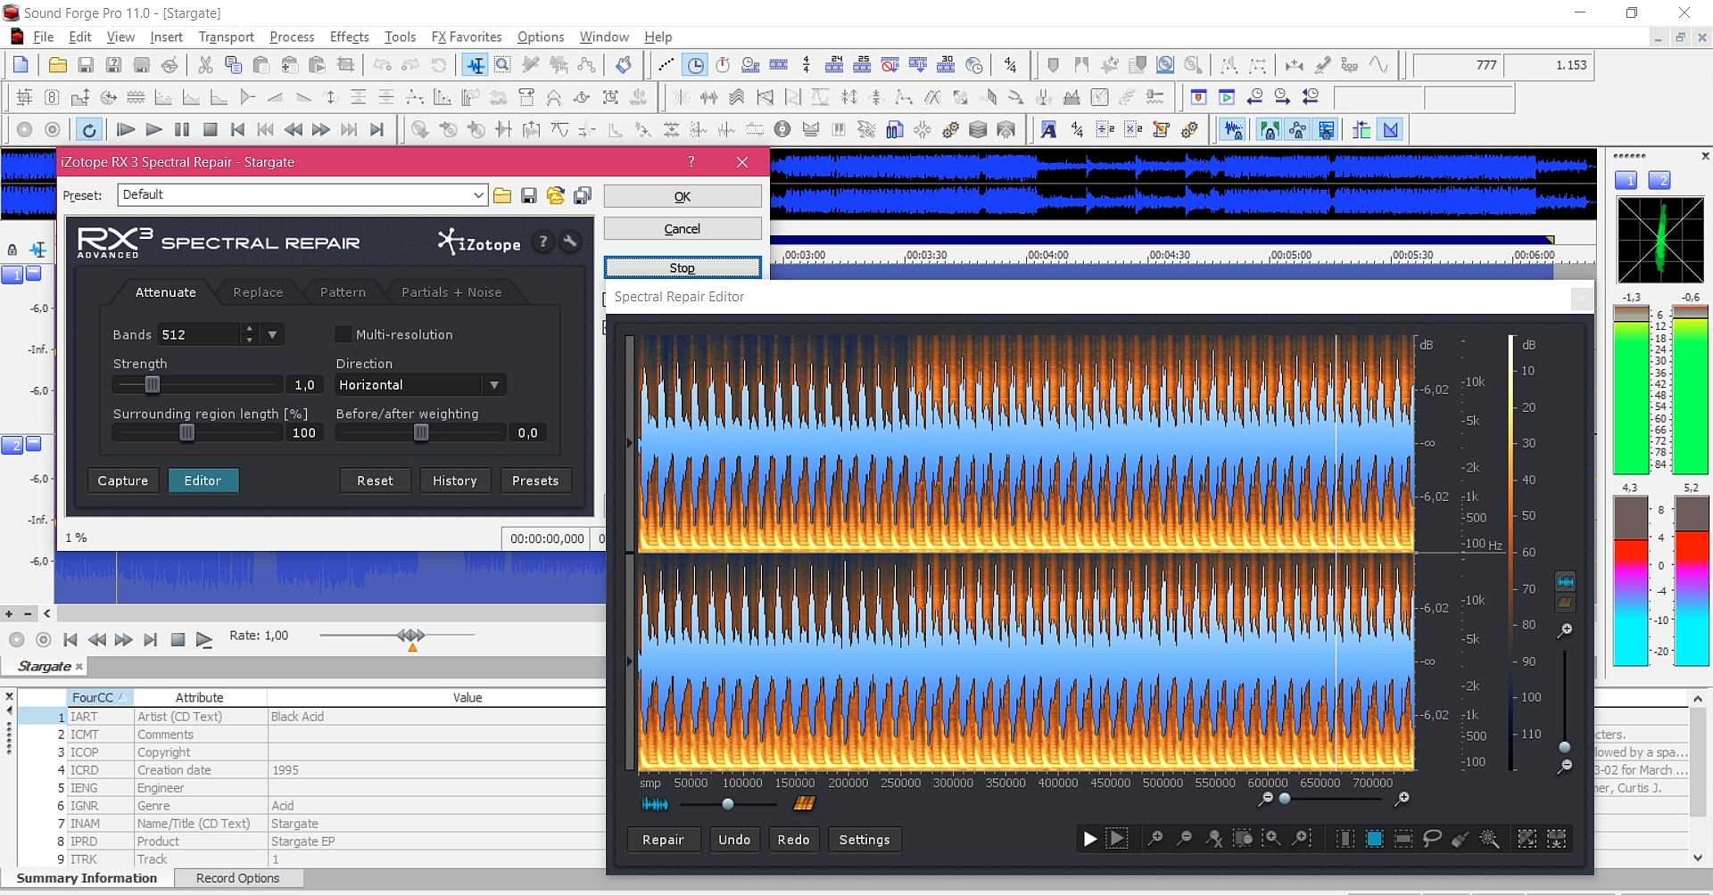
Task: Click the Strength slider handle
Action: click(x=153, y=384)
